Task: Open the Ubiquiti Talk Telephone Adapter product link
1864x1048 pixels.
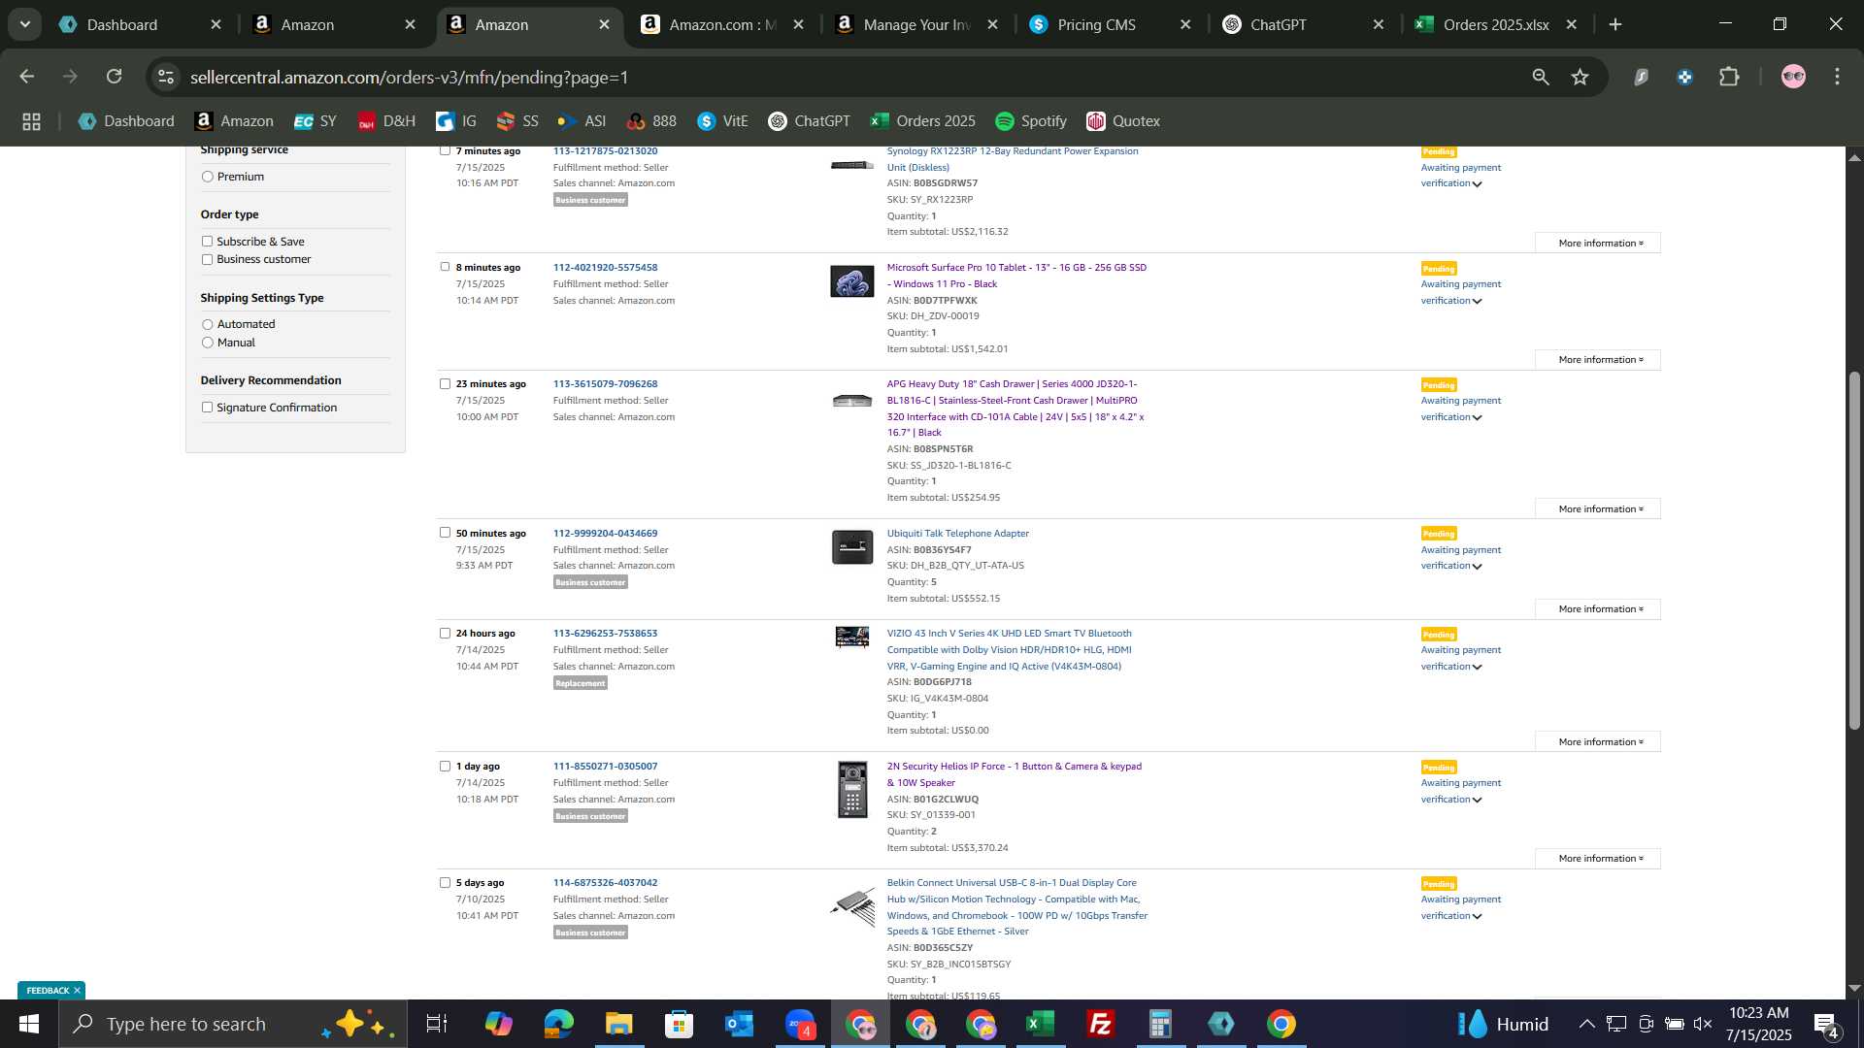Action: (x=957, y=534)
